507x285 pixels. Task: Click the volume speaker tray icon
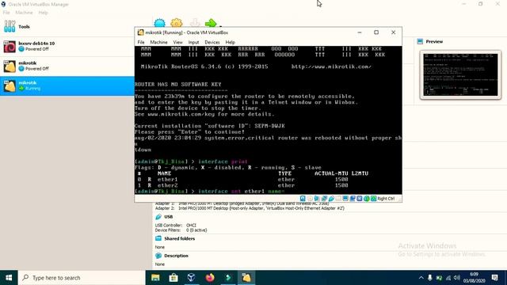click(x=457, y=278)
